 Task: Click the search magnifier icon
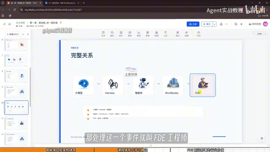(236, 24)
